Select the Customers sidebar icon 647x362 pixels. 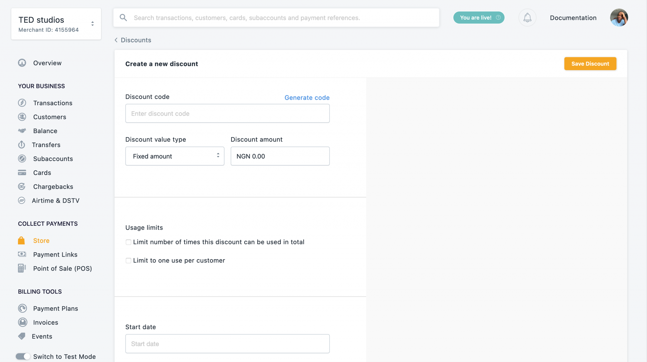[x=22, y=117]
